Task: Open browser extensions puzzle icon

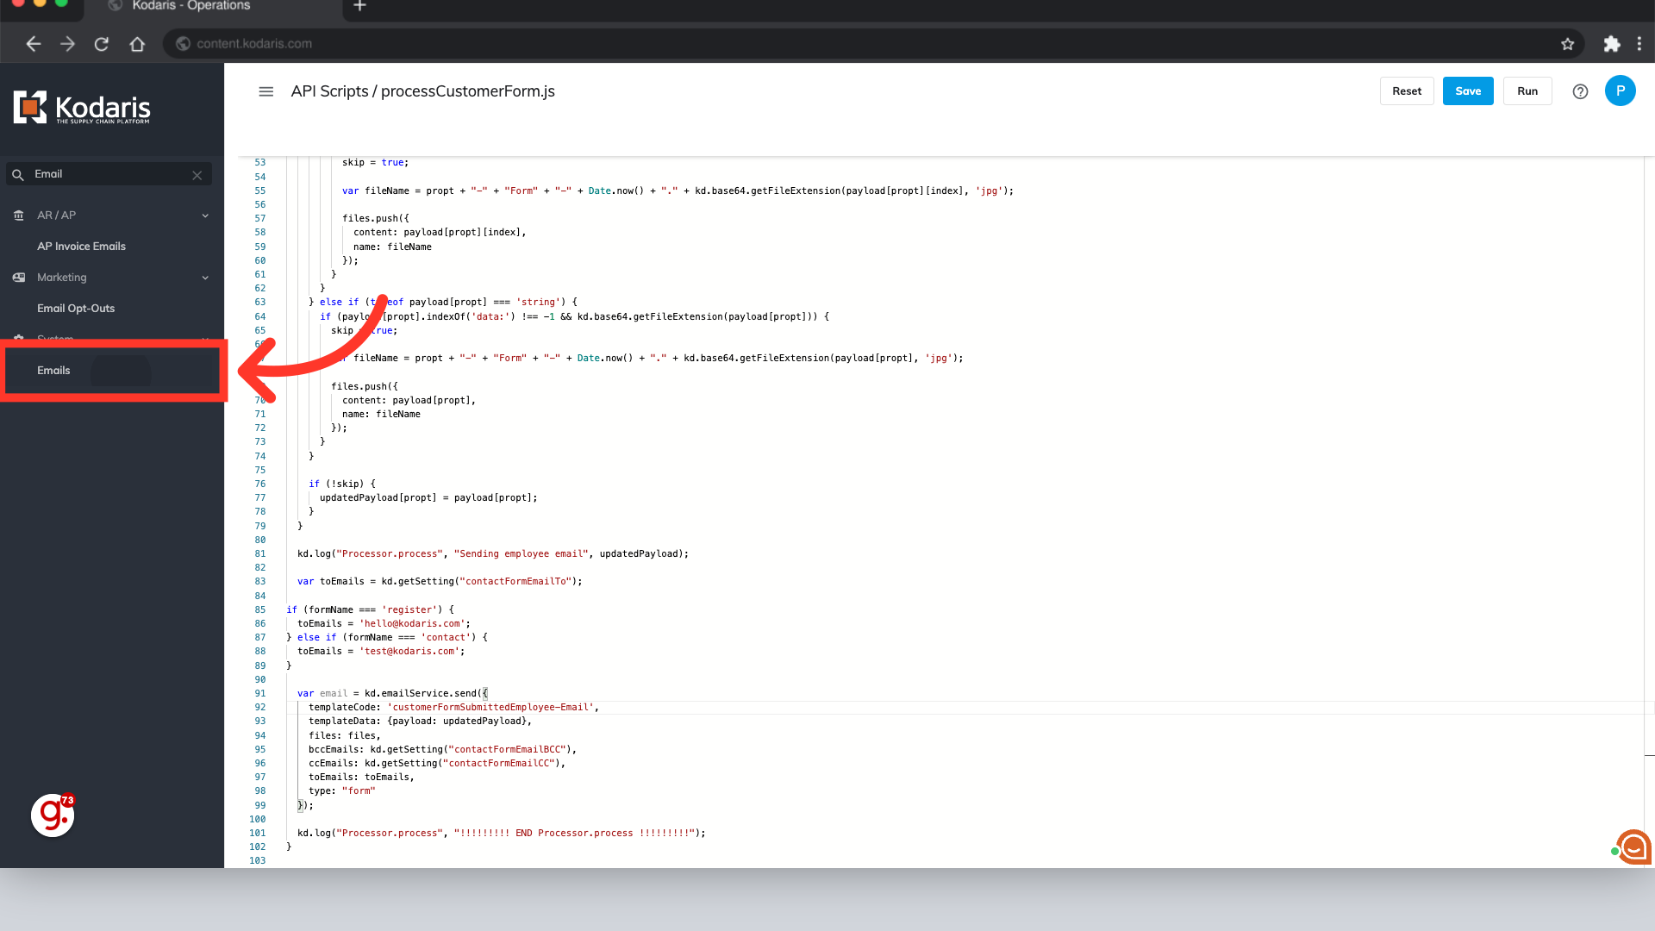Action: tap(1611, 44)
